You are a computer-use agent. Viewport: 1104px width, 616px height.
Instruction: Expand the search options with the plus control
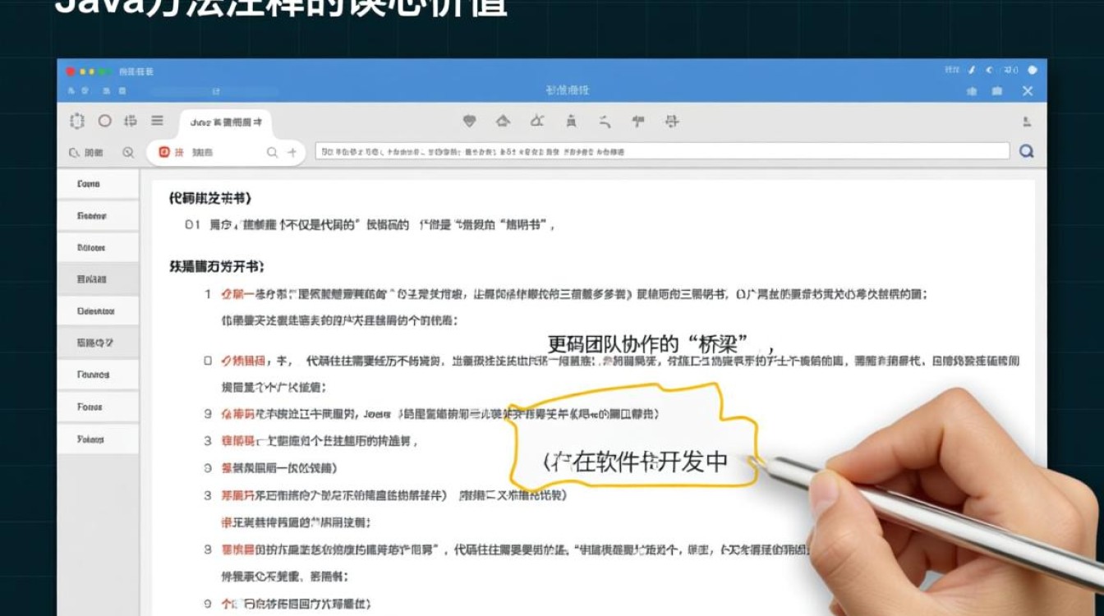[x=292, y=152]
